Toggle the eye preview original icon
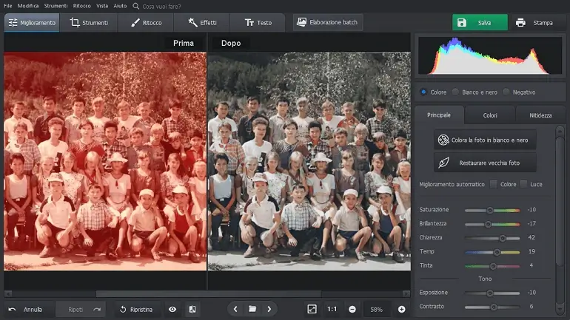This screenshot has height=320, width=570. pos(172,309)
